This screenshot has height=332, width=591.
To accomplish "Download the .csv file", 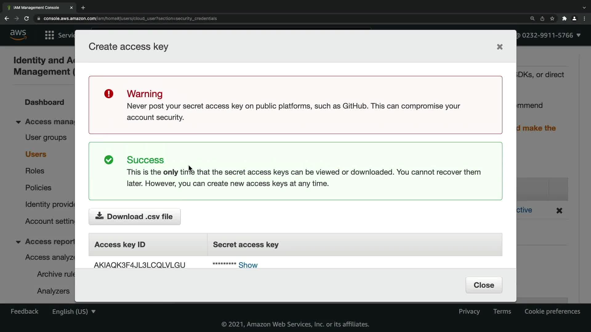I will point(135,217).
